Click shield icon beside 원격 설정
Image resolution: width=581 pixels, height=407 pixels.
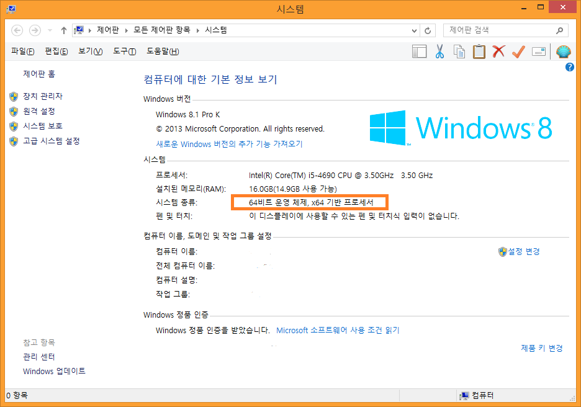click(x=14, y=112)
